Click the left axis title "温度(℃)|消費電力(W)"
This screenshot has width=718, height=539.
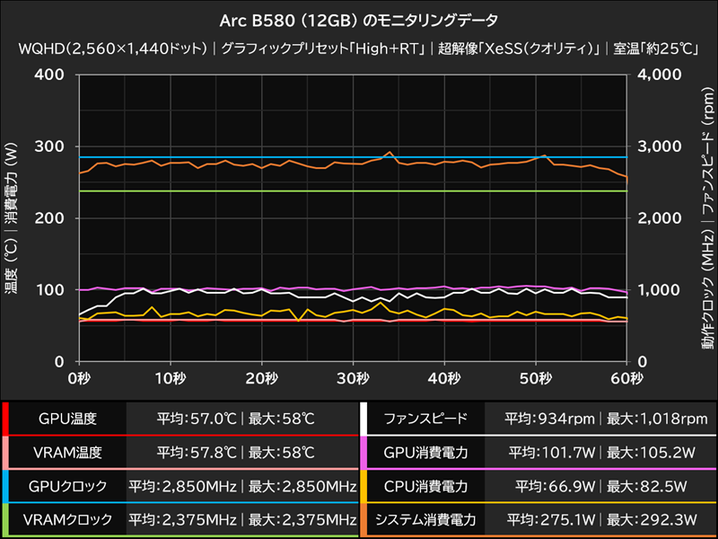pos(11,217)
